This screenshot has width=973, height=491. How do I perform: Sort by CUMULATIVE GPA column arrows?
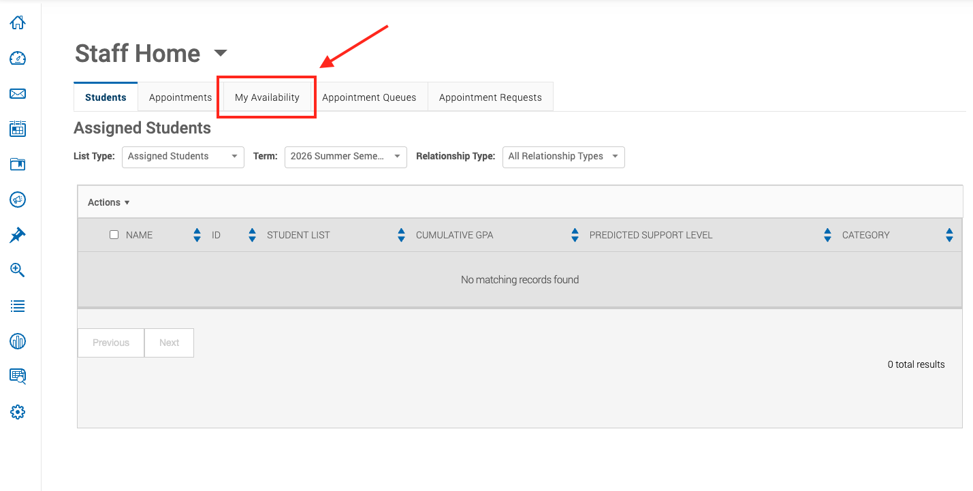click(x=575, y=235)
